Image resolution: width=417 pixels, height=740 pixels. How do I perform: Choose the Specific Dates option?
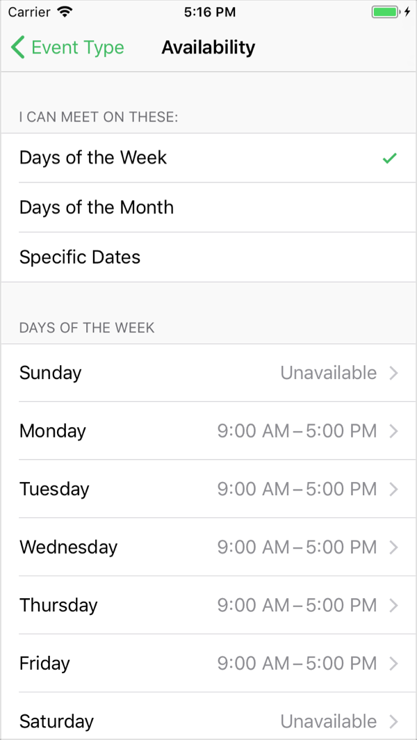click(x=80, y=257)
